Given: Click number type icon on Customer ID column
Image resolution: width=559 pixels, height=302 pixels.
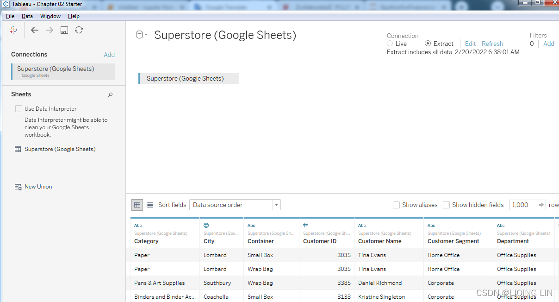Looking at the screenshot, I should tap(305, 225).
